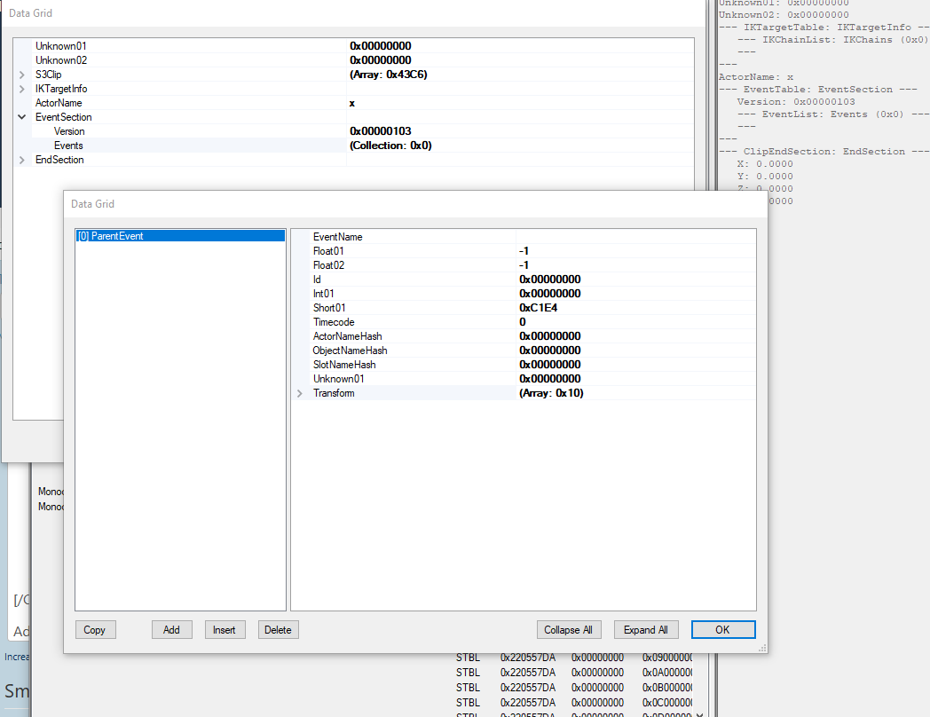Collapse the EventSection node
Screen dimensions: 930x717
pos(22,117)
